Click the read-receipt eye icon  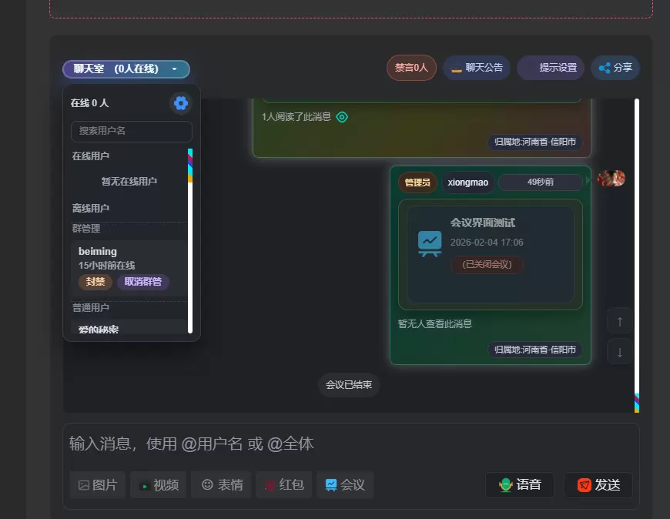(x=342, y=116)
